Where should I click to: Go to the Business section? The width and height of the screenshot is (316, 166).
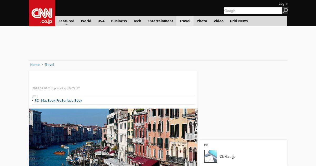119,21
